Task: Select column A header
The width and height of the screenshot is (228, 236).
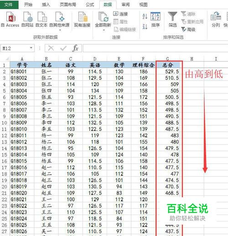Action: [22, 59]
